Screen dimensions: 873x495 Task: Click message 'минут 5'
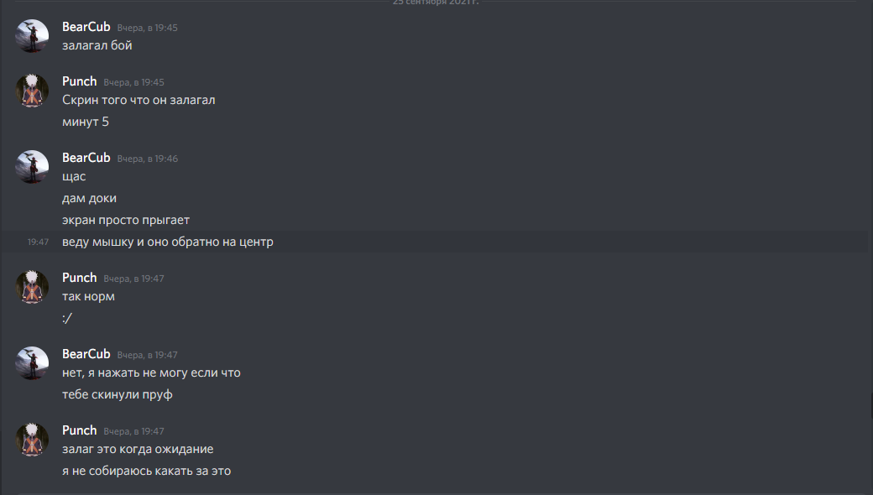(86, 122)
